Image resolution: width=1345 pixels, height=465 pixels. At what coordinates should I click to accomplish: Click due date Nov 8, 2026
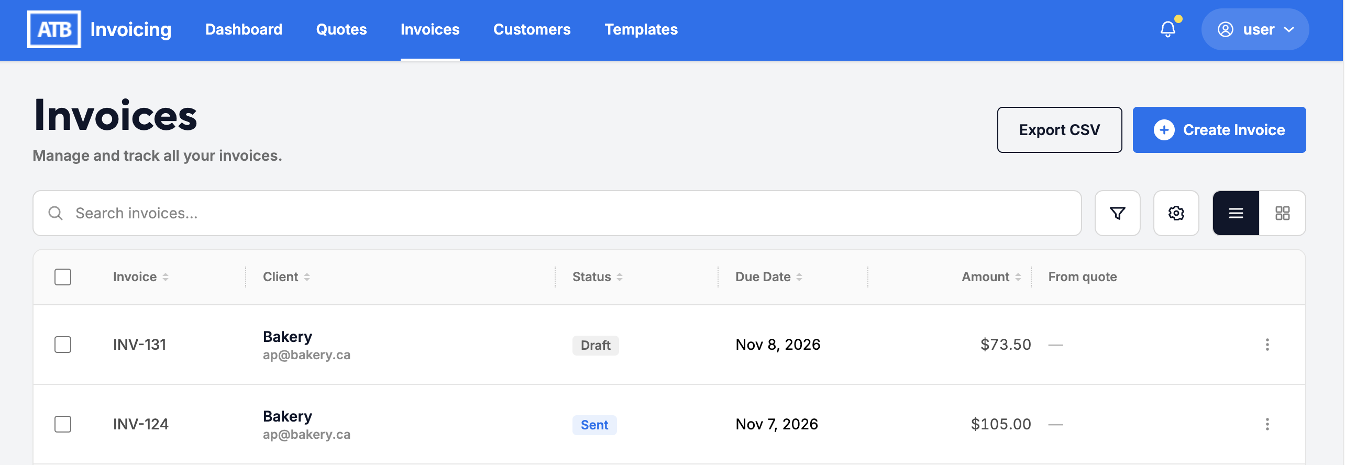(778, 345)
